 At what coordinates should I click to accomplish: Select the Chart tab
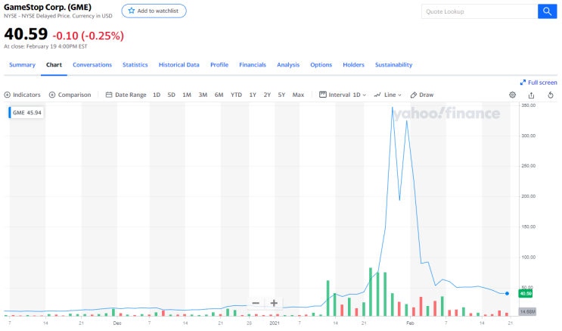[54, 65]
